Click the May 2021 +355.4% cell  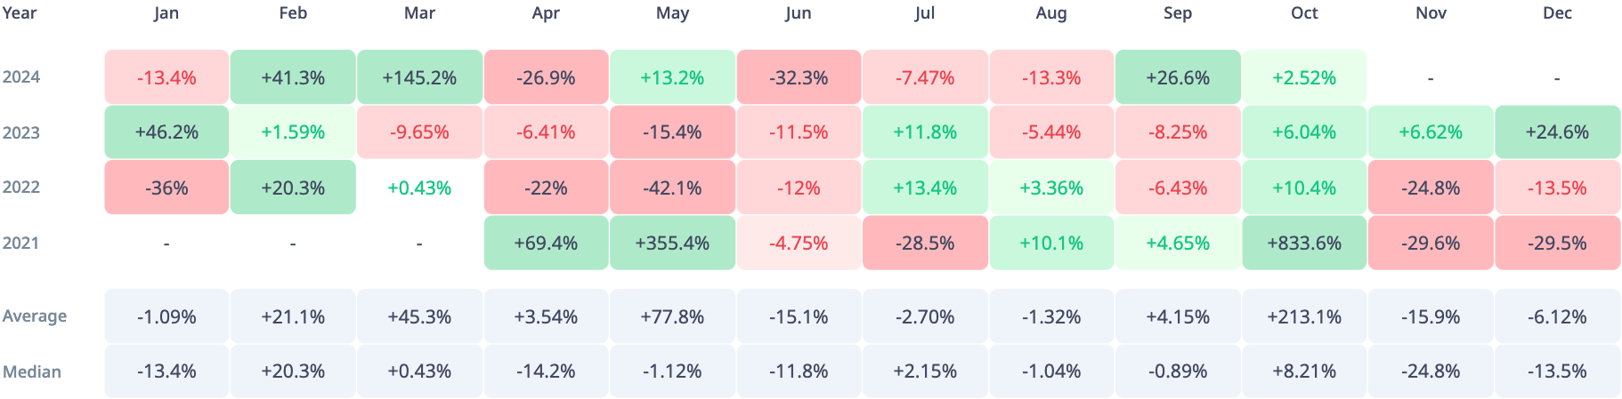point(672,243)
